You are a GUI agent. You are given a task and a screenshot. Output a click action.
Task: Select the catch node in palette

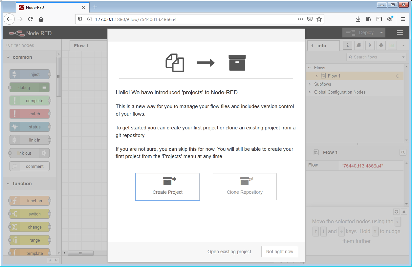click(30, 114)
